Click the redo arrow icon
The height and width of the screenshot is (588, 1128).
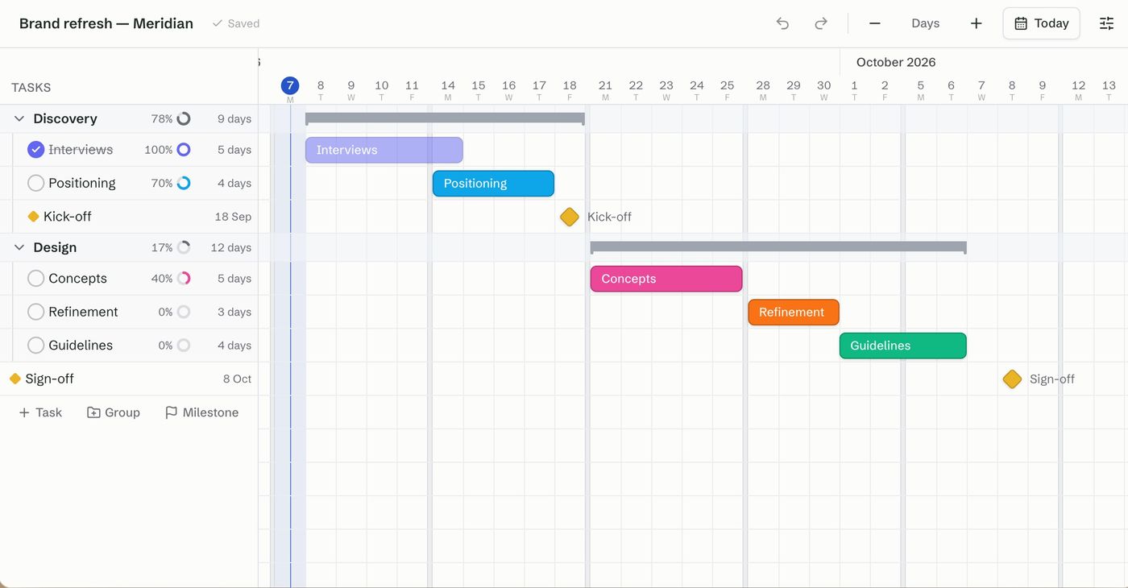pyautogui.click(x=821, y=23)
